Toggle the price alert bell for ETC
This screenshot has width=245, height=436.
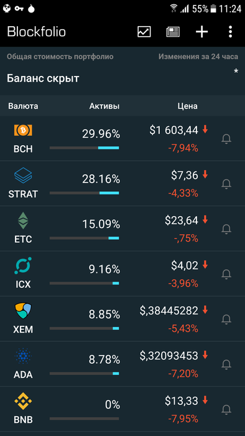click(226, 229)
